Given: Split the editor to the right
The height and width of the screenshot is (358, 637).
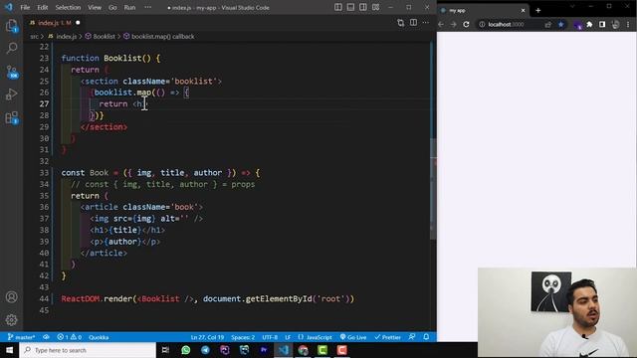Looking at the screenshot, I should click(413, 23).
